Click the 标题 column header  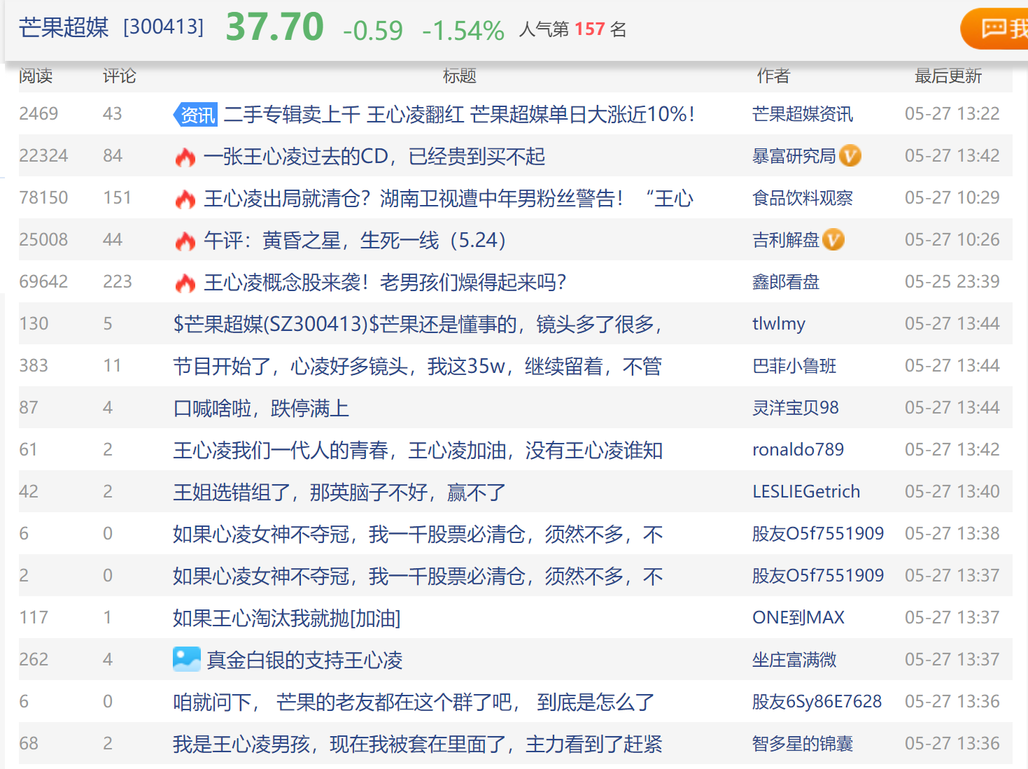tap(460, 76)
